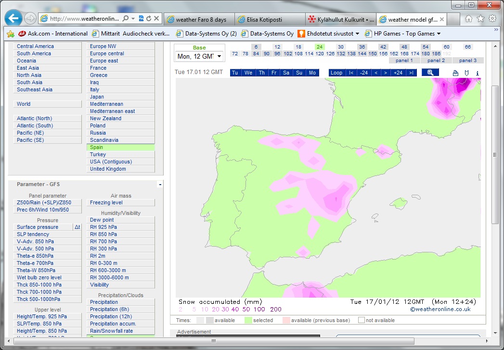Click the zoom magnifier button above map

[x=430, y=73]
